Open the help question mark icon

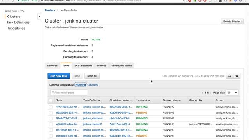237,76
